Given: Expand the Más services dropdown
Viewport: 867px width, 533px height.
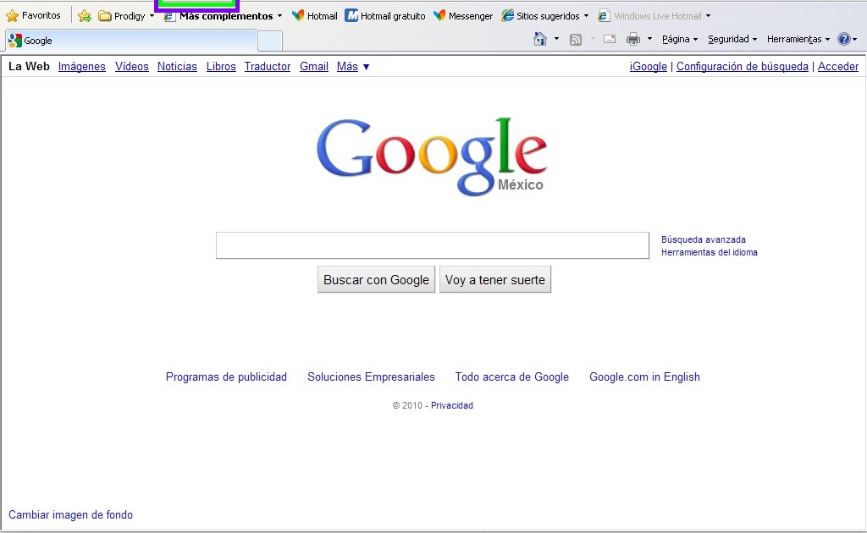Looking at the screenshot, I should (353, 66).
